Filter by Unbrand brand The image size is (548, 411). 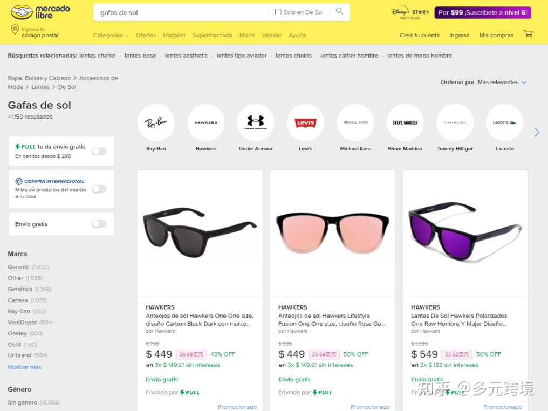click(28, 355)
